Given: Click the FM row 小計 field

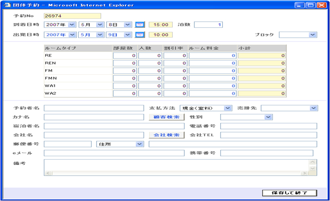Looking at the screenshot, I should [x=262, y=71].
